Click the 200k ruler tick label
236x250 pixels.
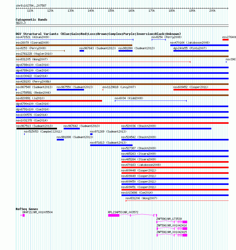click(x=212, y=11)
